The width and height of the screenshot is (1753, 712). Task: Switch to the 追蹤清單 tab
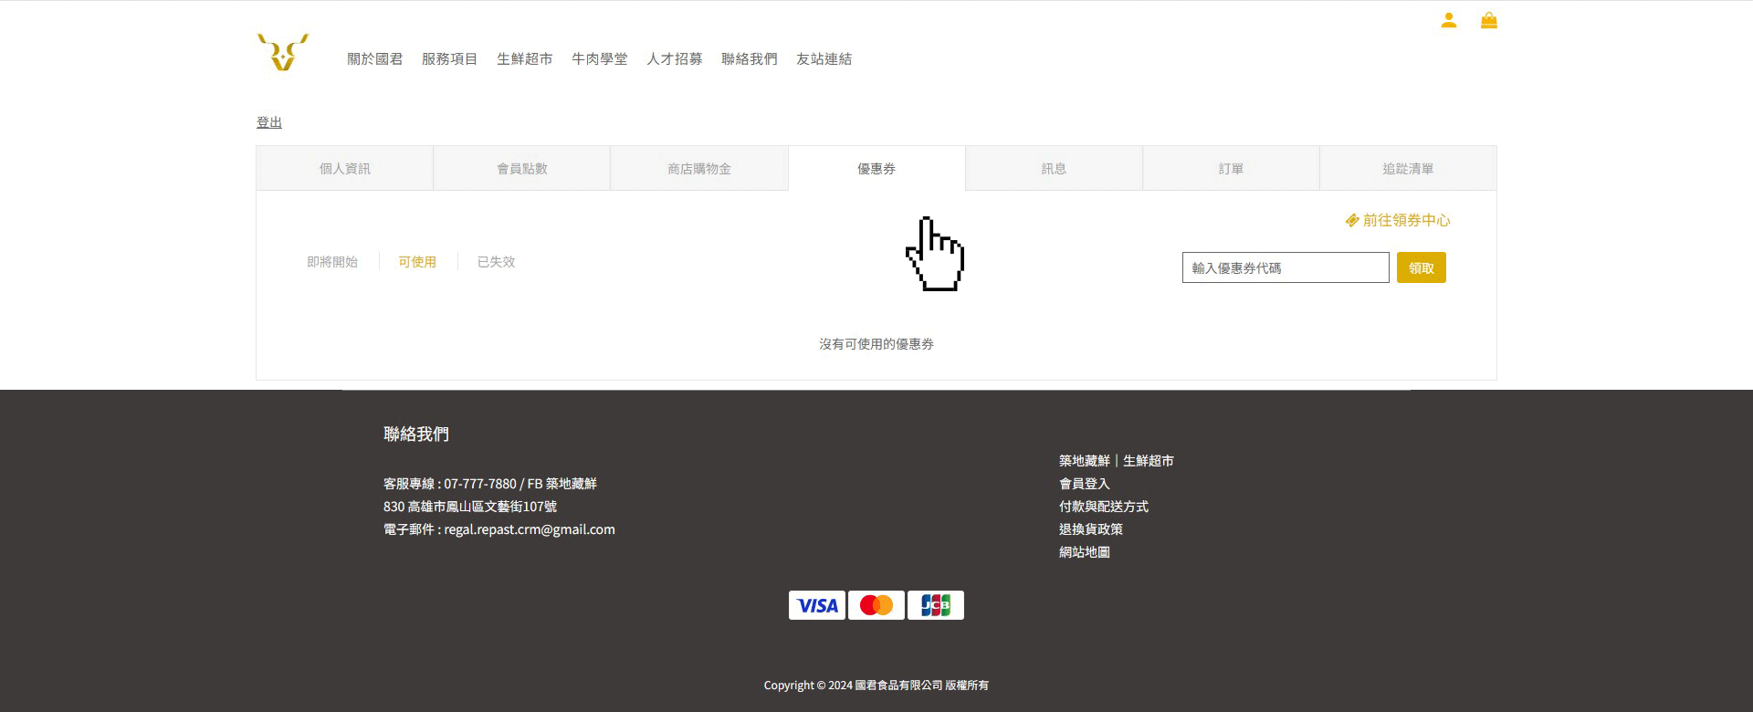click(1408, 169)
